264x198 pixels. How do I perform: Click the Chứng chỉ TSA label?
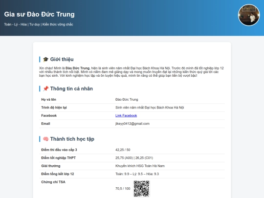[x=53, y=182]
